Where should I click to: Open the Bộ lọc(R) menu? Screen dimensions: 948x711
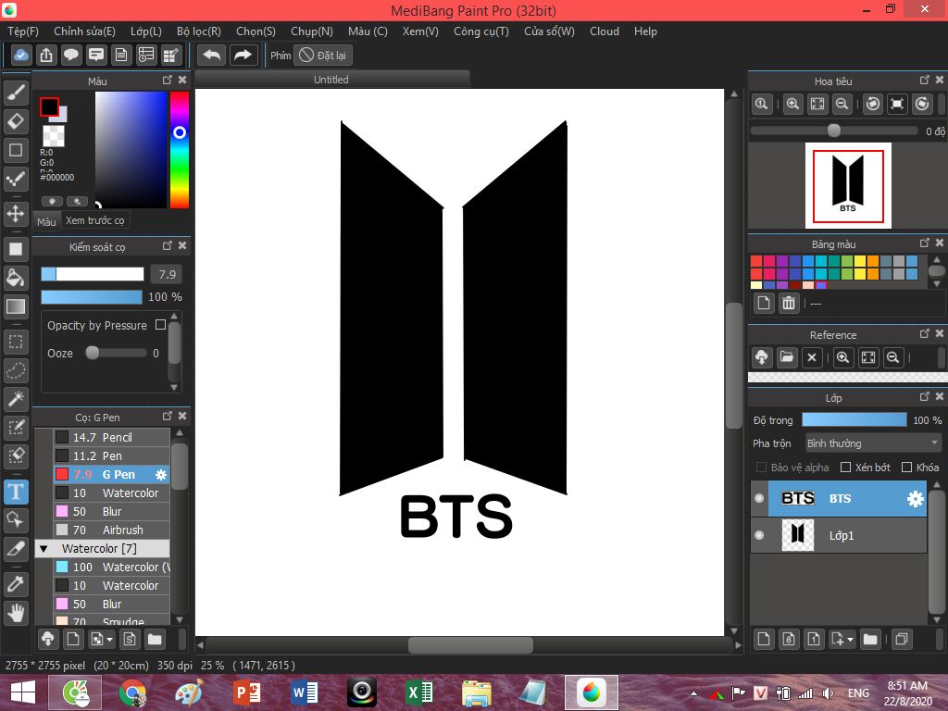tap(198, 31)
